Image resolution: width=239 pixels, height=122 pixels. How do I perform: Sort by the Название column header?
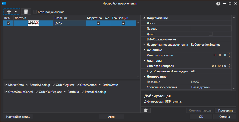tap(70, 18)
